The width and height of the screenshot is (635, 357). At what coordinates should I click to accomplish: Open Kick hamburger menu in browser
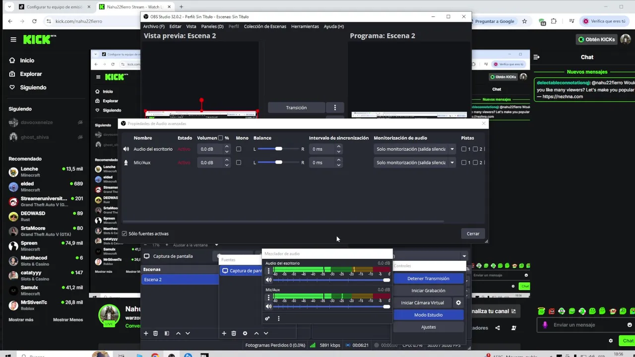coord(13,40)
